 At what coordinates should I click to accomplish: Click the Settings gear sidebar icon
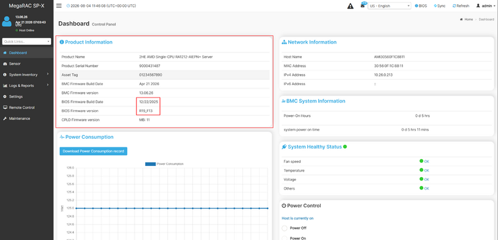click(5, 96)
